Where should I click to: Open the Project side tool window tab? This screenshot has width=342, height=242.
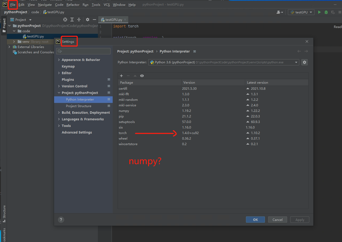point(4,26)
